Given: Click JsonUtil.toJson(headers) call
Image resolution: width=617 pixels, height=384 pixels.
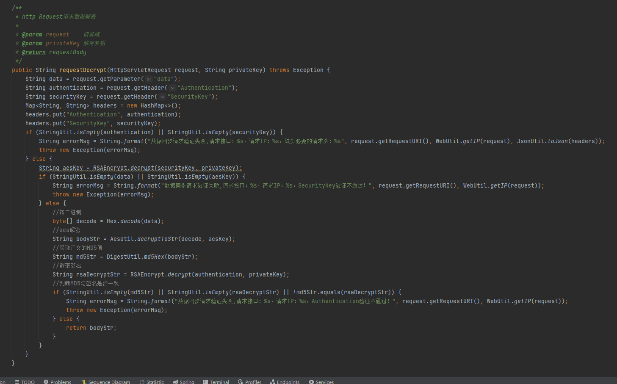Looking at the screenshot, I should [x=557, y=141].
